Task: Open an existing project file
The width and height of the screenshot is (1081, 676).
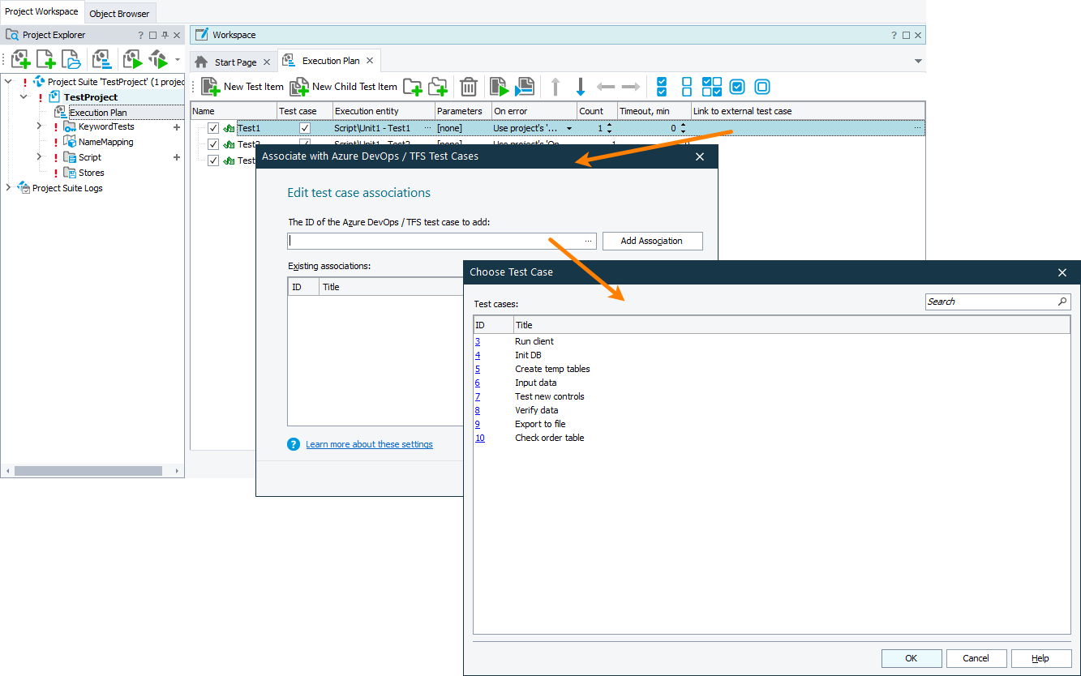Action: point(71,58)
